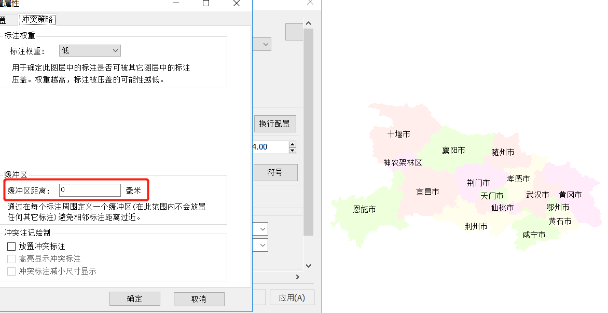Click the 武汉市 label on the map

[537, 195]
